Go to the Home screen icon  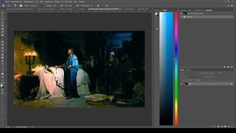click(x=3, y=6)
